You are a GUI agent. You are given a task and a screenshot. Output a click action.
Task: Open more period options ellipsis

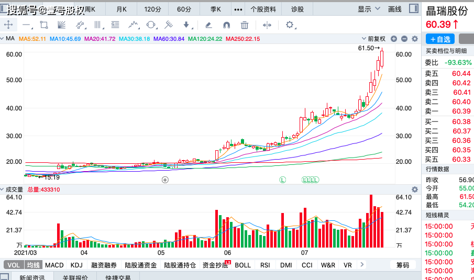tap(238, 9)
